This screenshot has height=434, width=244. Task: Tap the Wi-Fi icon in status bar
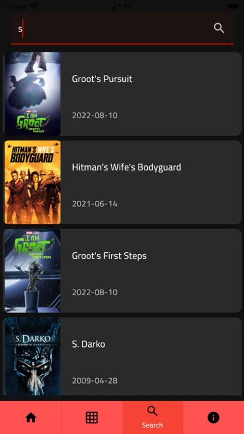click(x=34, y=6)
